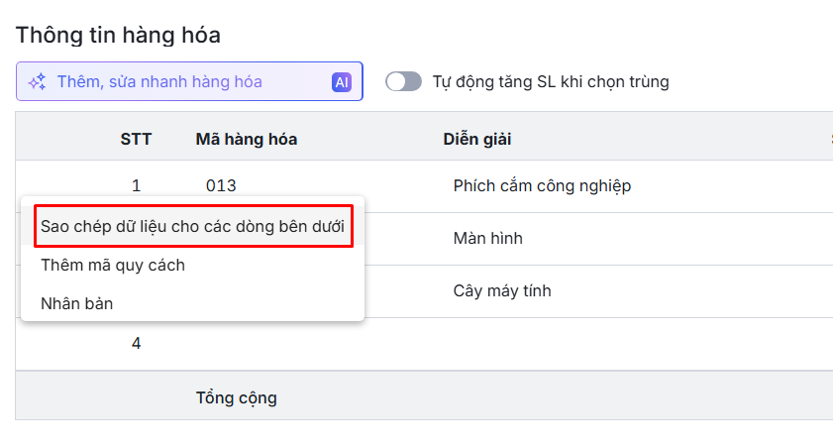
Task: Click the "Phích cắm công nghiệp" description cell
Action: click(542, 185)
